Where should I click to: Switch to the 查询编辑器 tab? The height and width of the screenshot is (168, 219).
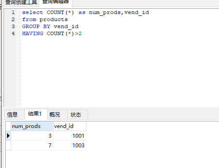[x=56, y=3]
